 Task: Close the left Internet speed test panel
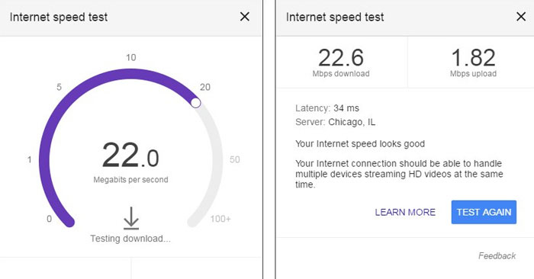(x=245, y=17)
